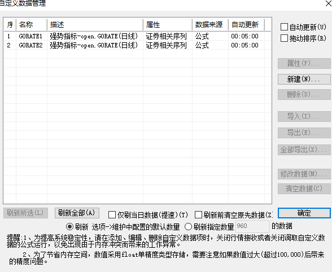Viewport: 332px width, 272px height.
Task: Sort by the 描述 column header
Action: click(x=95, y=25)
